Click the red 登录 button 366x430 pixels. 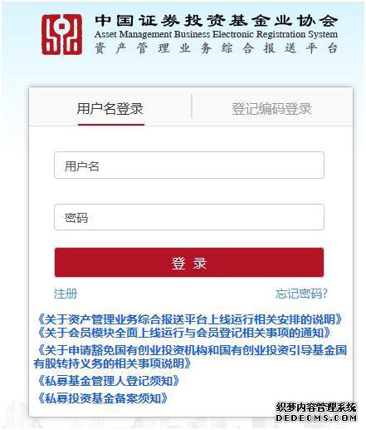click(189, 263)
